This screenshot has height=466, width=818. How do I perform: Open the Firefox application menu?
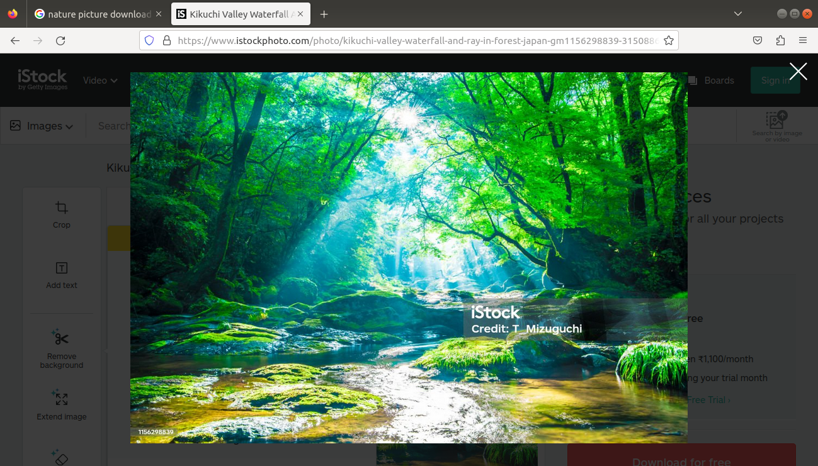(803, 40)
